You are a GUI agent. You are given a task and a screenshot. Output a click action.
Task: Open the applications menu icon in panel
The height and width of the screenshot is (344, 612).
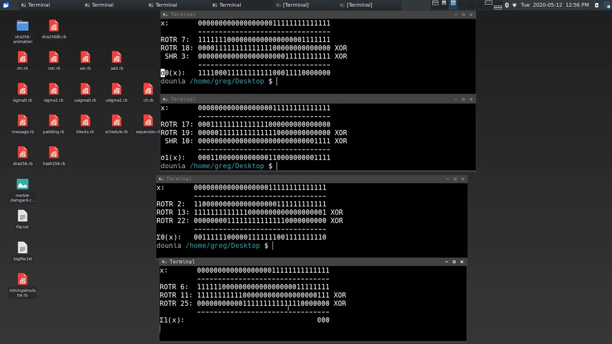[6, 5]
